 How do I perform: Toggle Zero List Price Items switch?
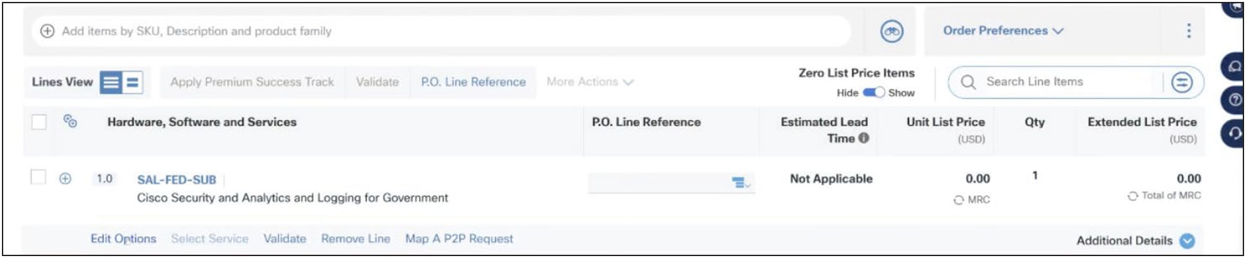(x=874, y=93)
